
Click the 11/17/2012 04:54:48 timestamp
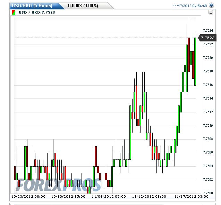pyautogui.click(x=190, y=6)
